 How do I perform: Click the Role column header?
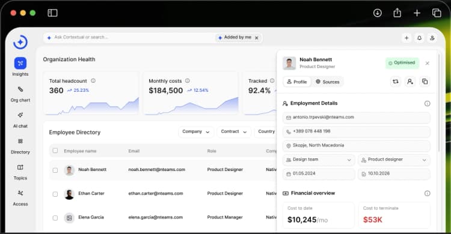tap(212, 151)
